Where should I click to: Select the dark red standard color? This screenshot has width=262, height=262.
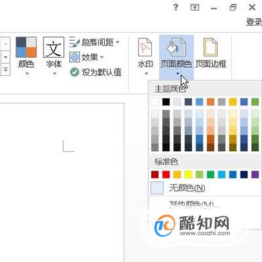coord(155,175)
